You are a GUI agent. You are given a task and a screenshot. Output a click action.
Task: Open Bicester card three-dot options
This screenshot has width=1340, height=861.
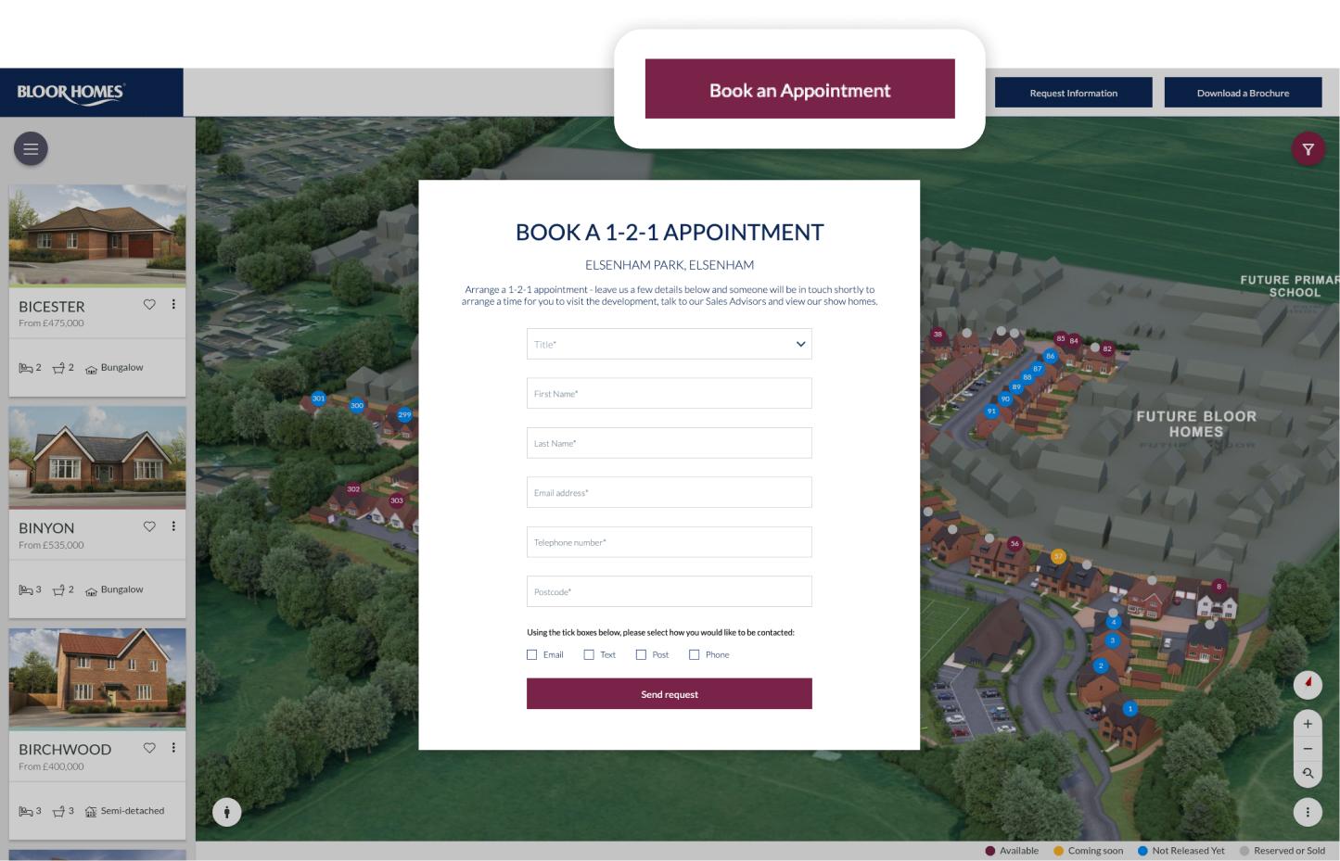(x=173, y=305)
